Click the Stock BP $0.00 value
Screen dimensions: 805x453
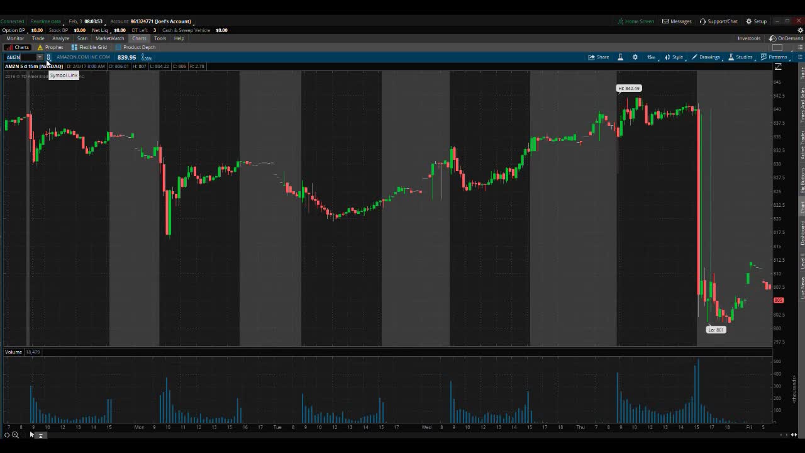coord(79,30)
